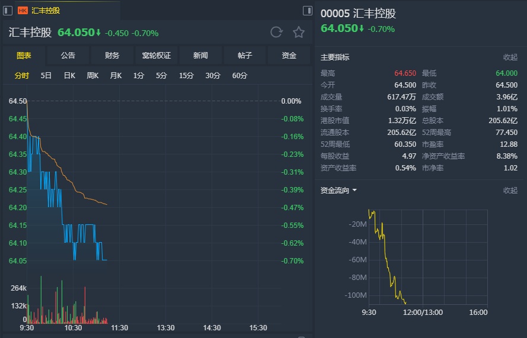This screenshot has width=527, height=338.
Task: Click the 换手率 value 0.03%
Action: 405,109
